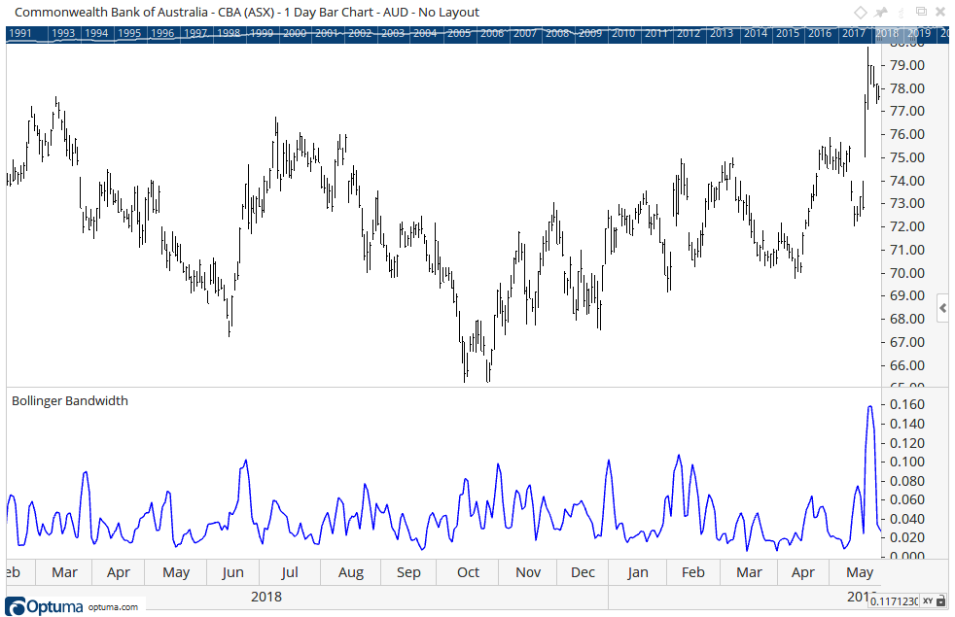The width and height of the screenshot is (955, 617).
Task: Click the Feb date axis label after Jan
Action: [x=693, y=572]
